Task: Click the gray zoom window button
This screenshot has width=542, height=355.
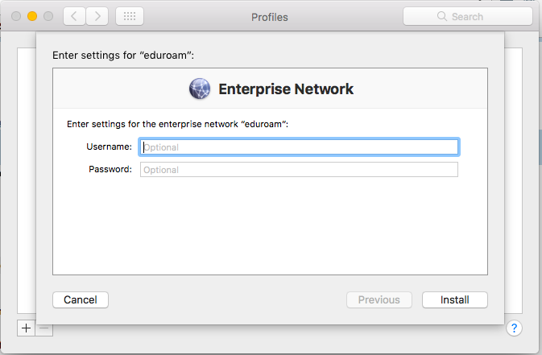Action: (x=48, y=16)
